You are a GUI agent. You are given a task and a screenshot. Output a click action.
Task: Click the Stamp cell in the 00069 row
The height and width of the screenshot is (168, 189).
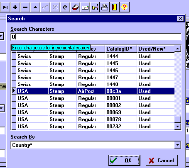(62, 112)
